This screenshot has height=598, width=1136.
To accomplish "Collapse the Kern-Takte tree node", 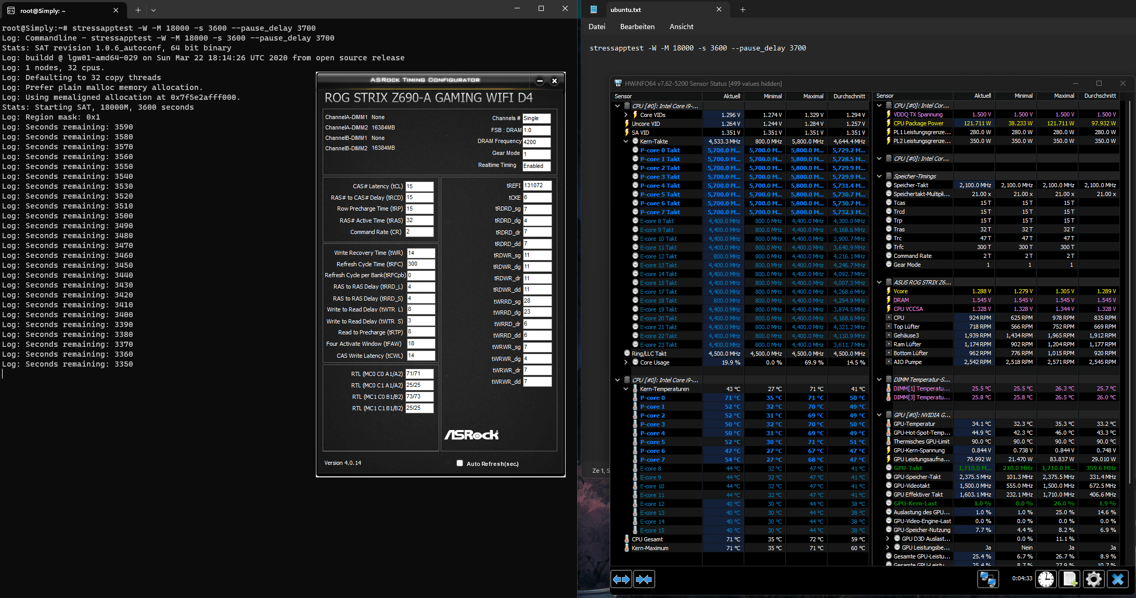I will point(626,141).
